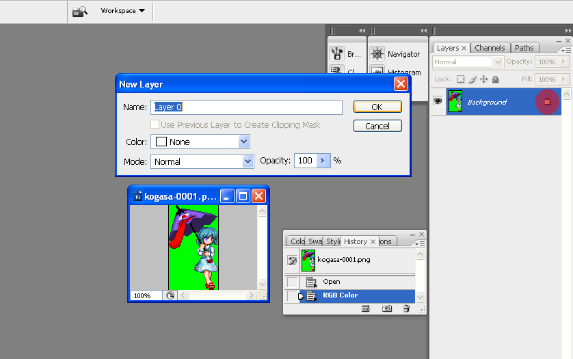Click the document horizontal scroll right arrow
Image resolution: width=573 pixels, height=359 pixels.
[x=251, y=295]
